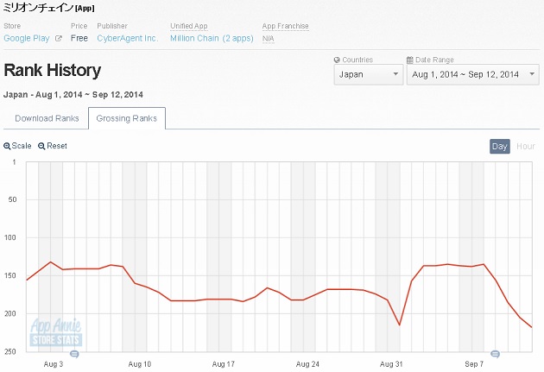Click the rank line peak at Aug 3
The width and height of the screenshot is (544, 372).
(x=51, y=262)
